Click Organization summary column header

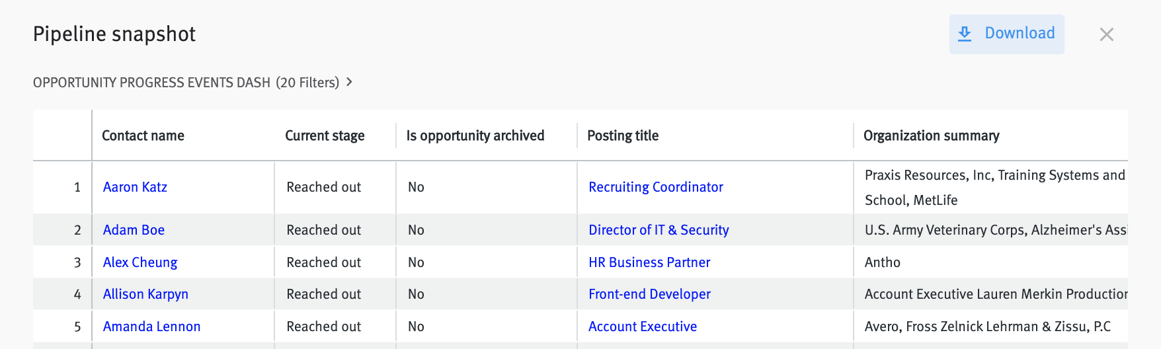(x=931, y=136)
